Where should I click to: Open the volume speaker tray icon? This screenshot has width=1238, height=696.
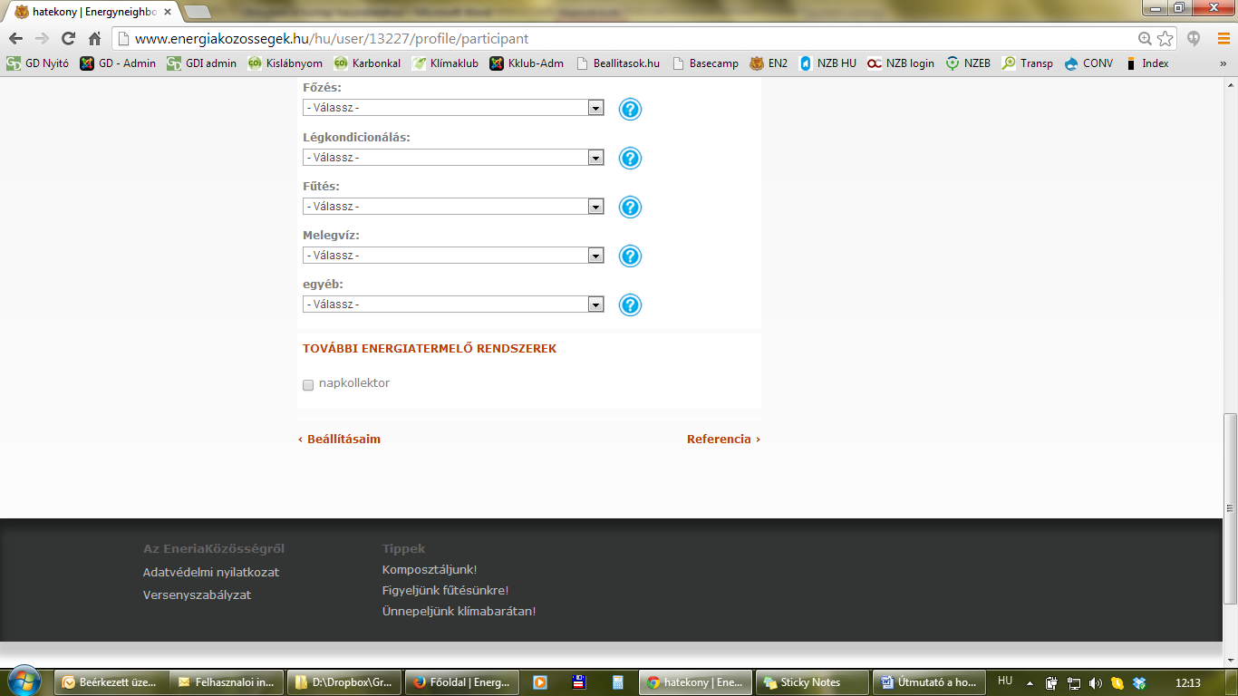pos(1096,682)
